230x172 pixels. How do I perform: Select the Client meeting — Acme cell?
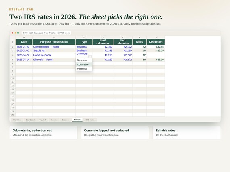pyautogui.click(x=54, y=47)
